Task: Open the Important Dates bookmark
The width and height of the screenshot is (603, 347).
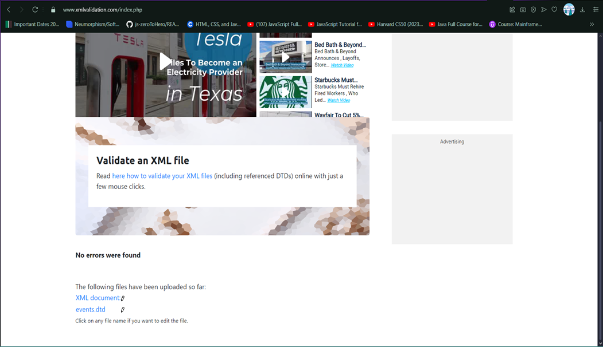Action: point(33,24)
